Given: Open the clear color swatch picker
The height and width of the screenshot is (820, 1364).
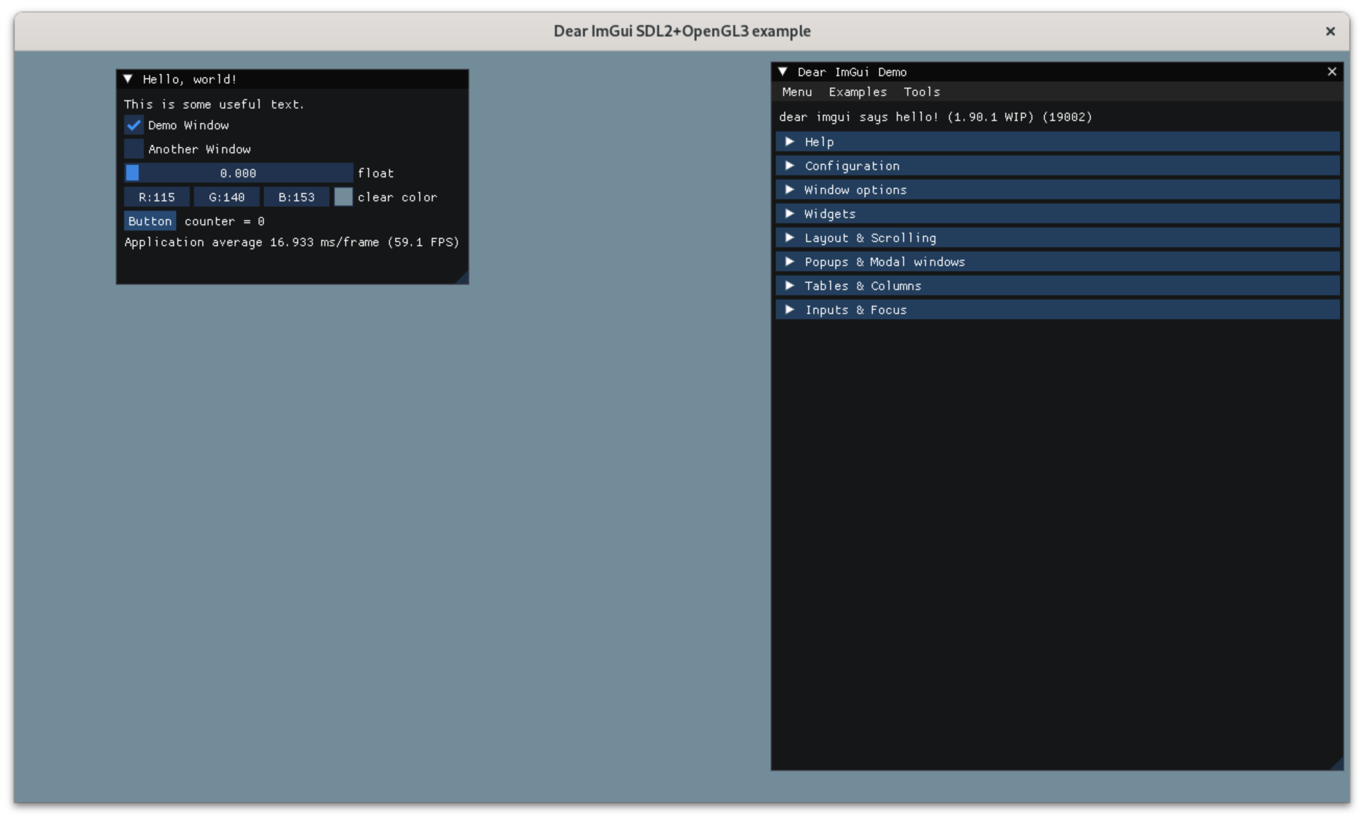Looking at the screenshot, I should pos(343,197).
